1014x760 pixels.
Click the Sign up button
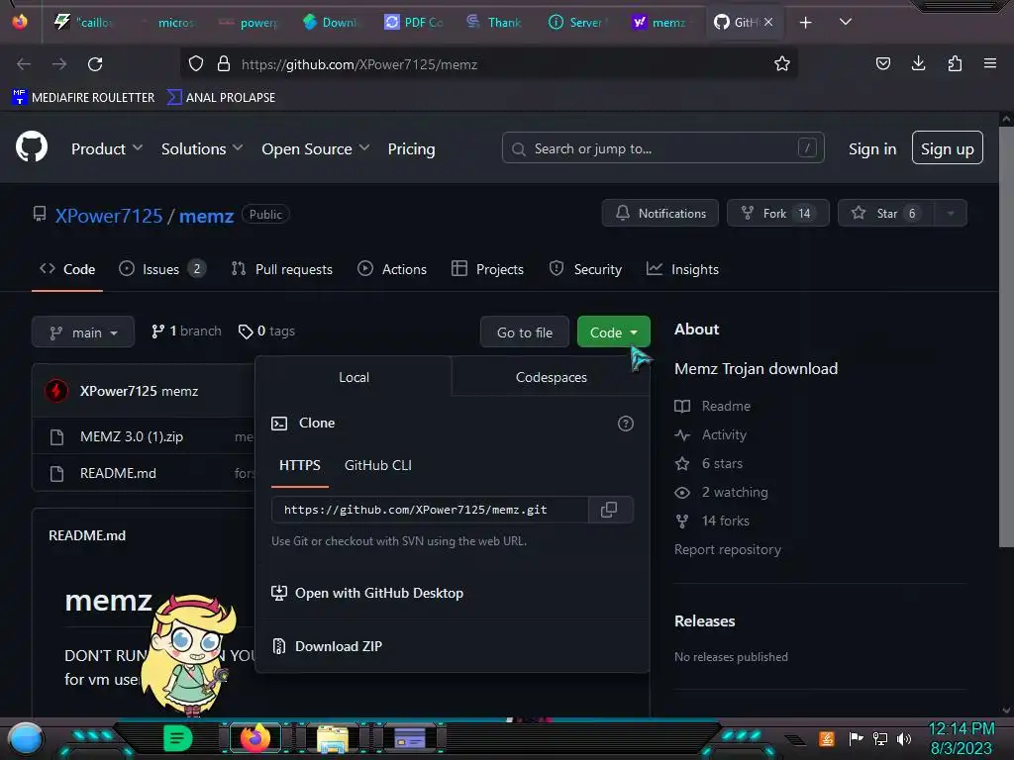[947, 148]
